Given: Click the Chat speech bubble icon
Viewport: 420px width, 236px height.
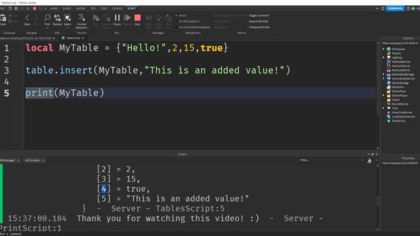Looking at the screenshot, I should tap(388, 108).
